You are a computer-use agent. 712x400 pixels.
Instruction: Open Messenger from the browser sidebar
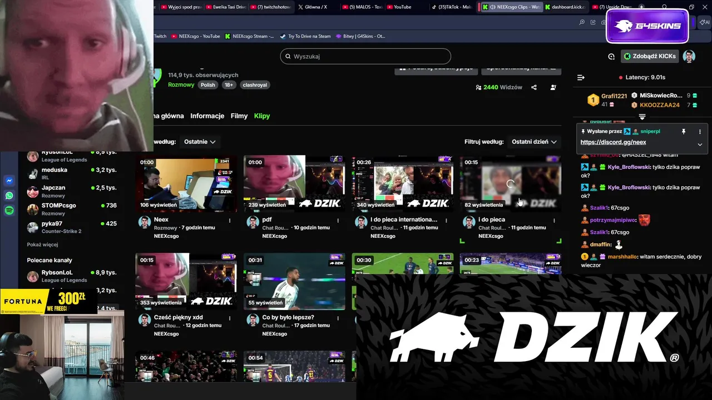(9, 181)
